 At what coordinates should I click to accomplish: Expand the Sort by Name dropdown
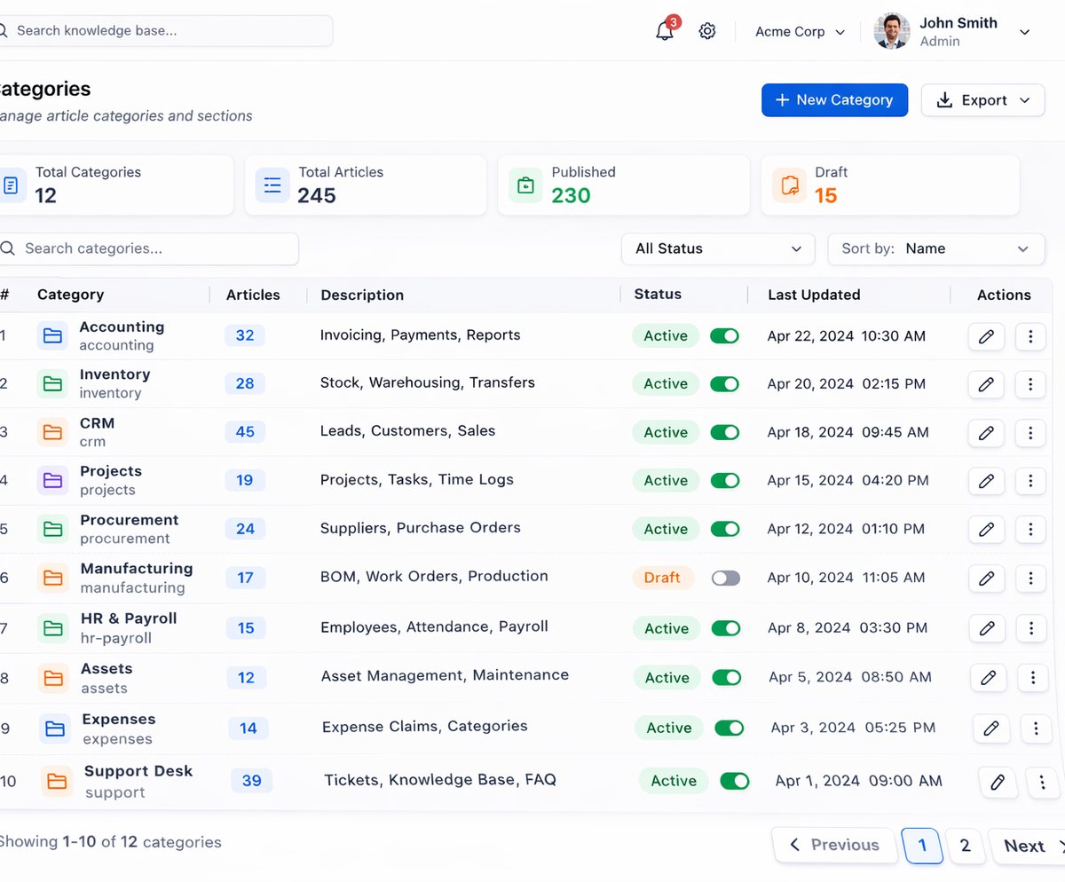click(x=935, y=249)
